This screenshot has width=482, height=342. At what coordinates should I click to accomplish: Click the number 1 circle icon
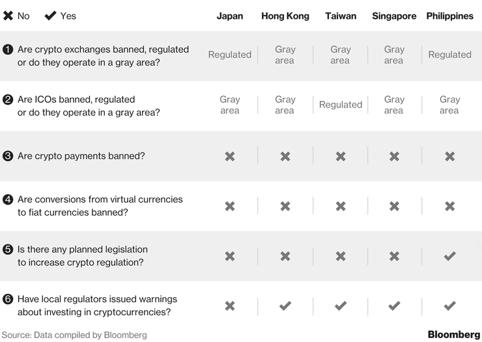(8, 50)
